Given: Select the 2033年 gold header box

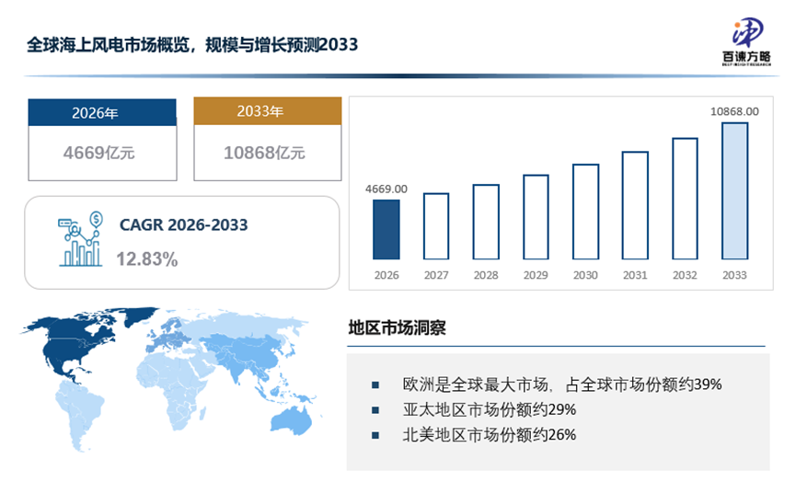Looking at the screenshot, I should [268, 111].
